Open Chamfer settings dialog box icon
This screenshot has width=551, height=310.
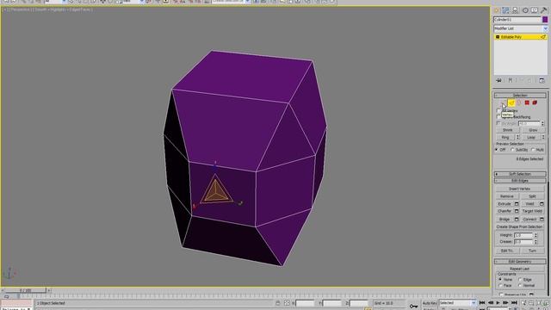click(517, 211)
